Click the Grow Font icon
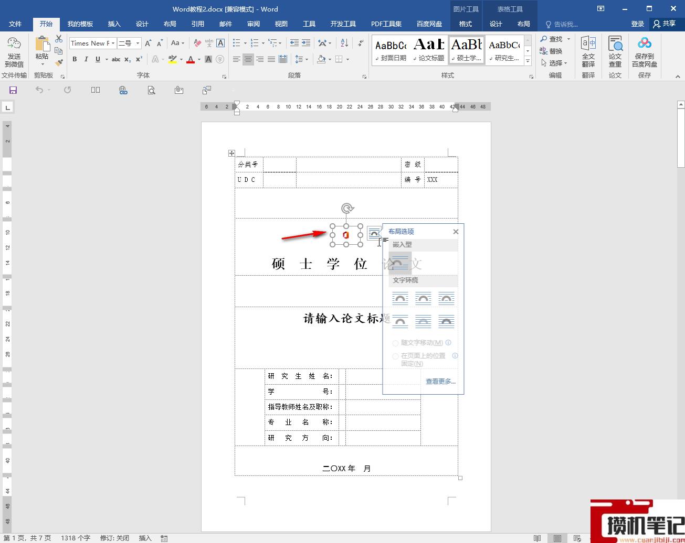This screenshot has width=685, height=543. (x=148, y=43)
